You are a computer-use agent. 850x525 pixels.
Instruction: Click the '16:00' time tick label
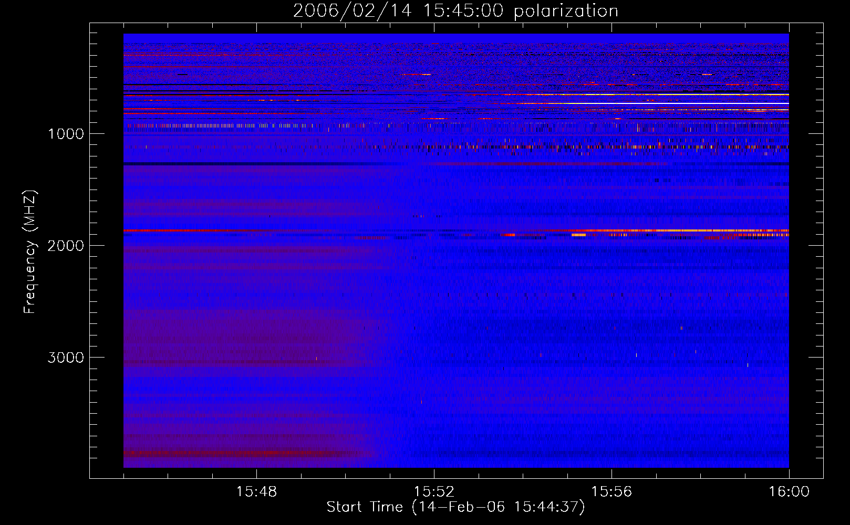[x=789, y=492]
